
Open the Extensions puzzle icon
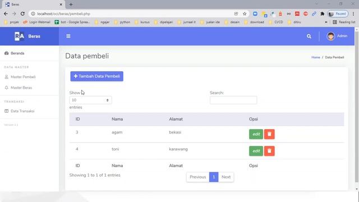coord(323,13)
